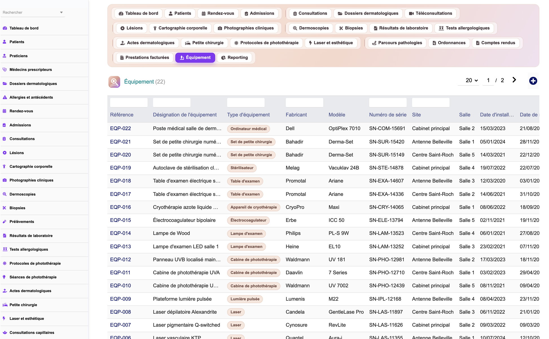Open Dermoscopies top tab

point(311,28)
